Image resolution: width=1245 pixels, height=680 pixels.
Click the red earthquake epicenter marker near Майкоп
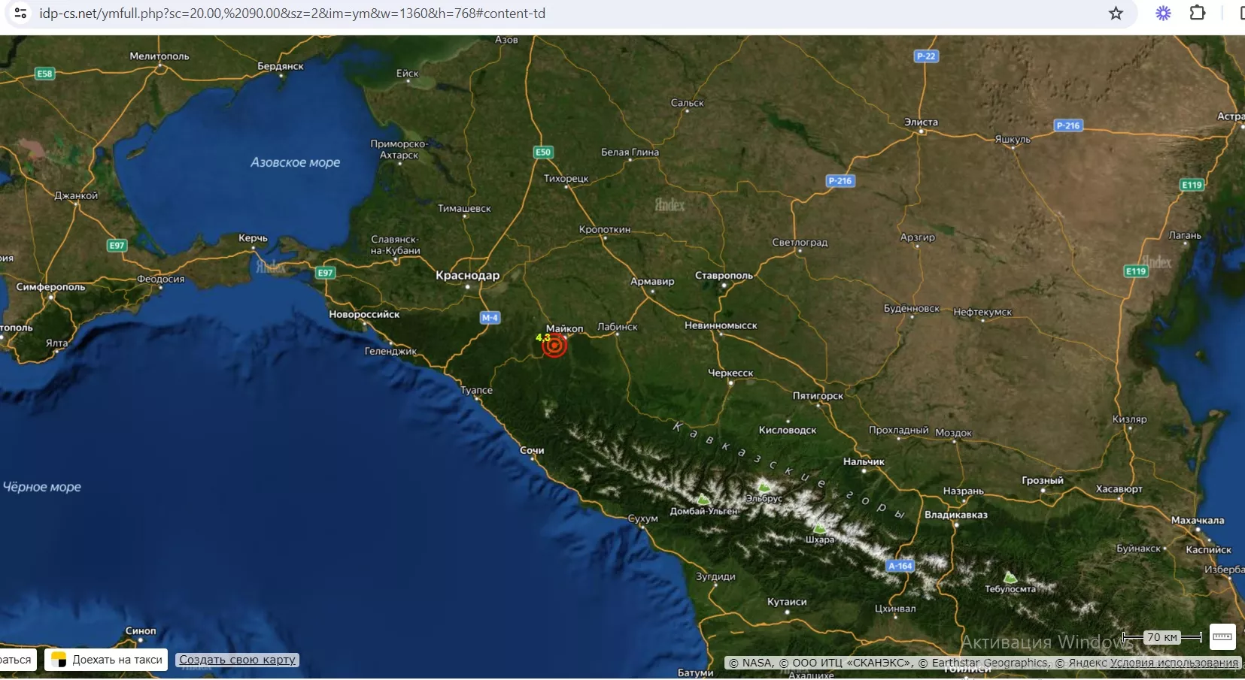554,346
